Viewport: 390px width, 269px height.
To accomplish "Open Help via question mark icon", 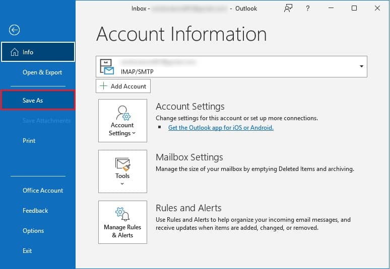I will point(308,9).
